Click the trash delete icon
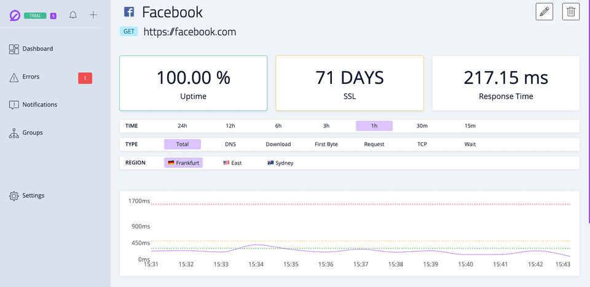The height and width of the screenshot is (287, 590). [571, 12]
